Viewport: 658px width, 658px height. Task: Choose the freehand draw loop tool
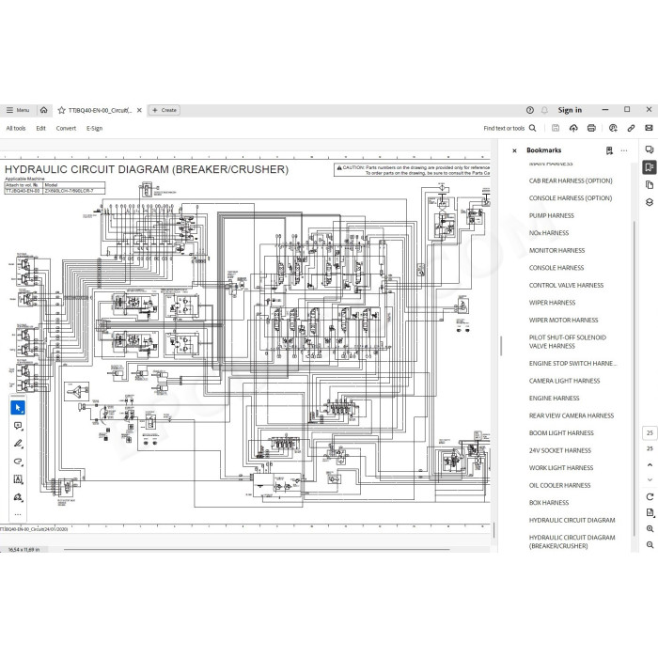[18, 462]
